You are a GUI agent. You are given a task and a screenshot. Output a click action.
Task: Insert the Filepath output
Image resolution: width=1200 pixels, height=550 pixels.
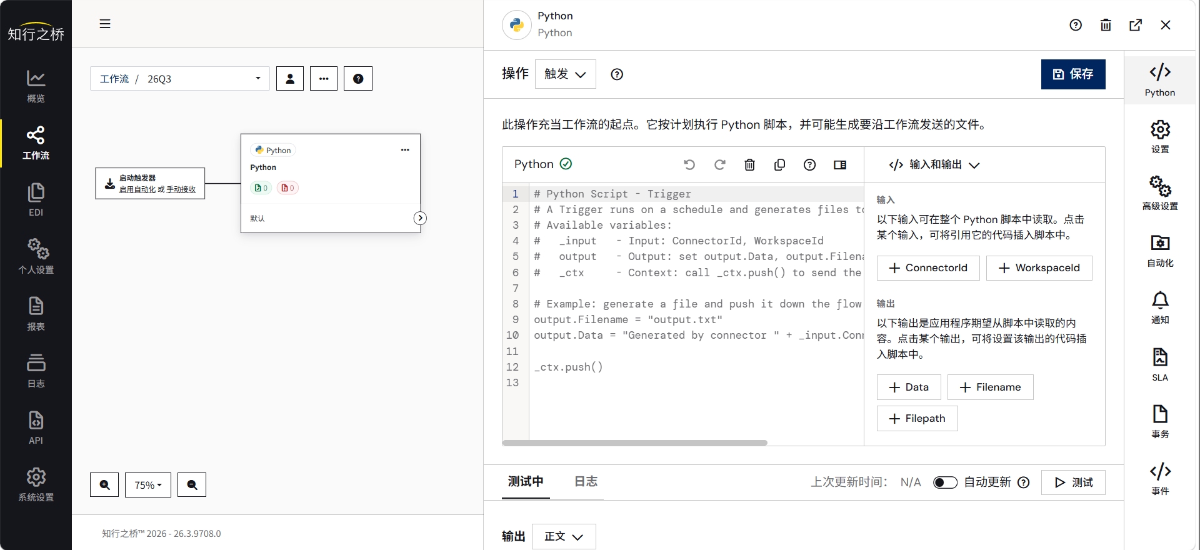[x=917, y=419]
